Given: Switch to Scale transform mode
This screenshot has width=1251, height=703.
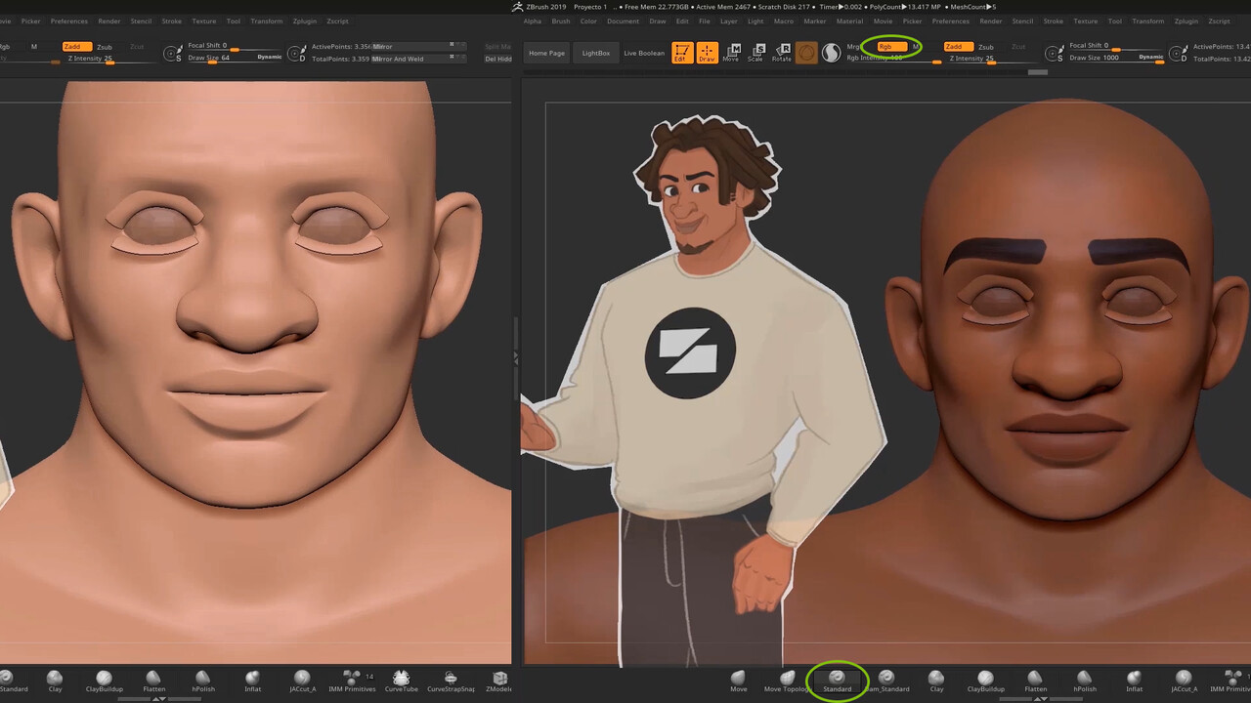Looking at the screenshot, I should click(755, 53).
